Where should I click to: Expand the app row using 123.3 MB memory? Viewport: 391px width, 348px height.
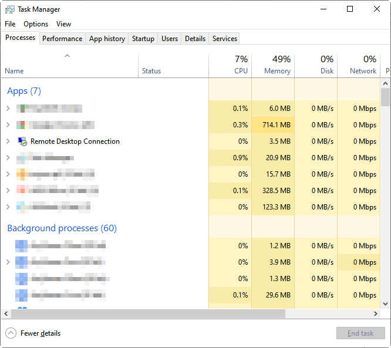click(x=8, y=207)
